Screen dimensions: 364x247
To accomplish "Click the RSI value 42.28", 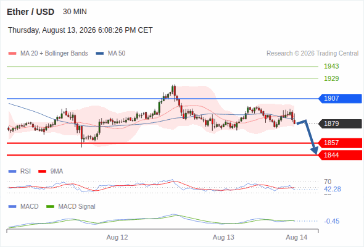I will coord(333,189).
